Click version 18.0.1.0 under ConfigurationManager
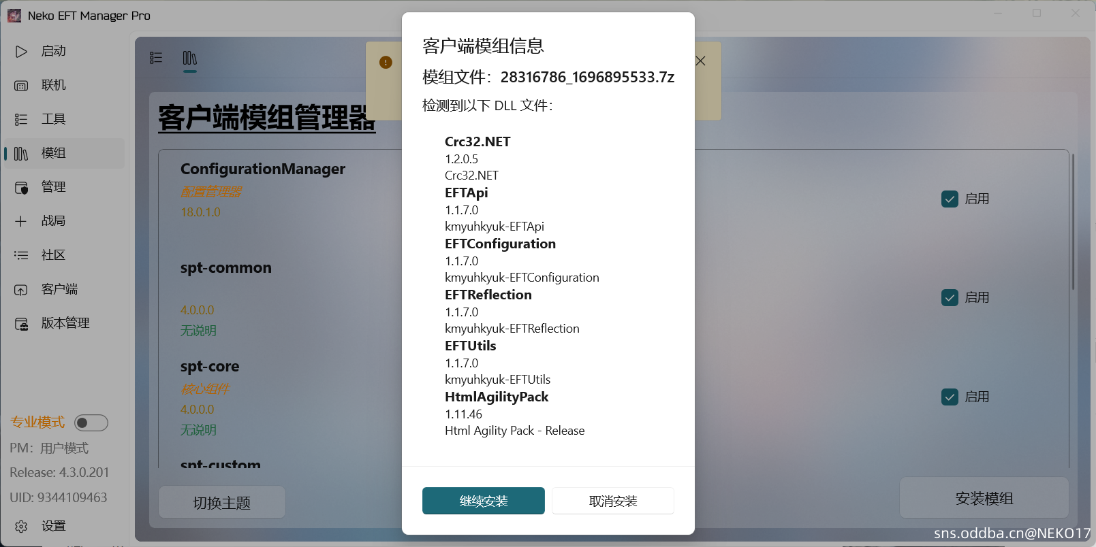 click(x=200, y=212)
